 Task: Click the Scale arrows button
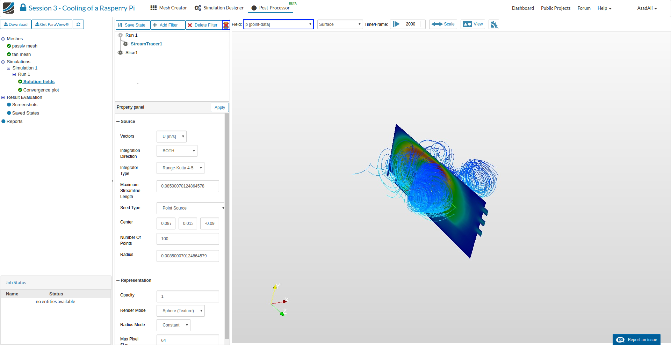click(443, 24)
